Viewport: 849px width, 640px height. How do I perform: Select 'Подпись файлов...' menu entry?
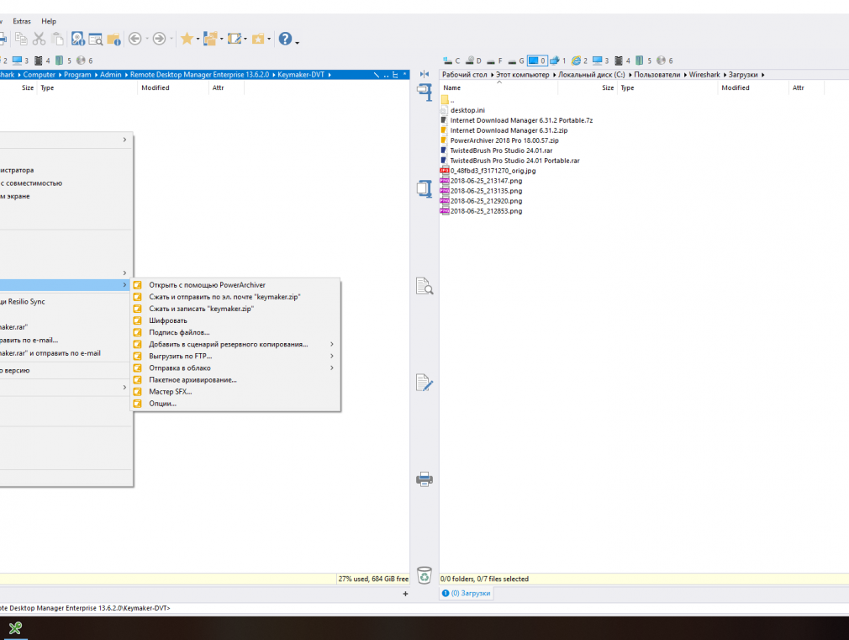click(235, 333)
